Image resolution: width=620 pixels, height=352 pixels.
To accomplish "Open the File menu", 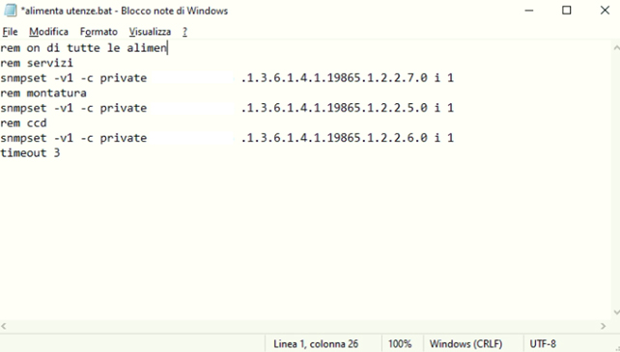I will 10,32.
